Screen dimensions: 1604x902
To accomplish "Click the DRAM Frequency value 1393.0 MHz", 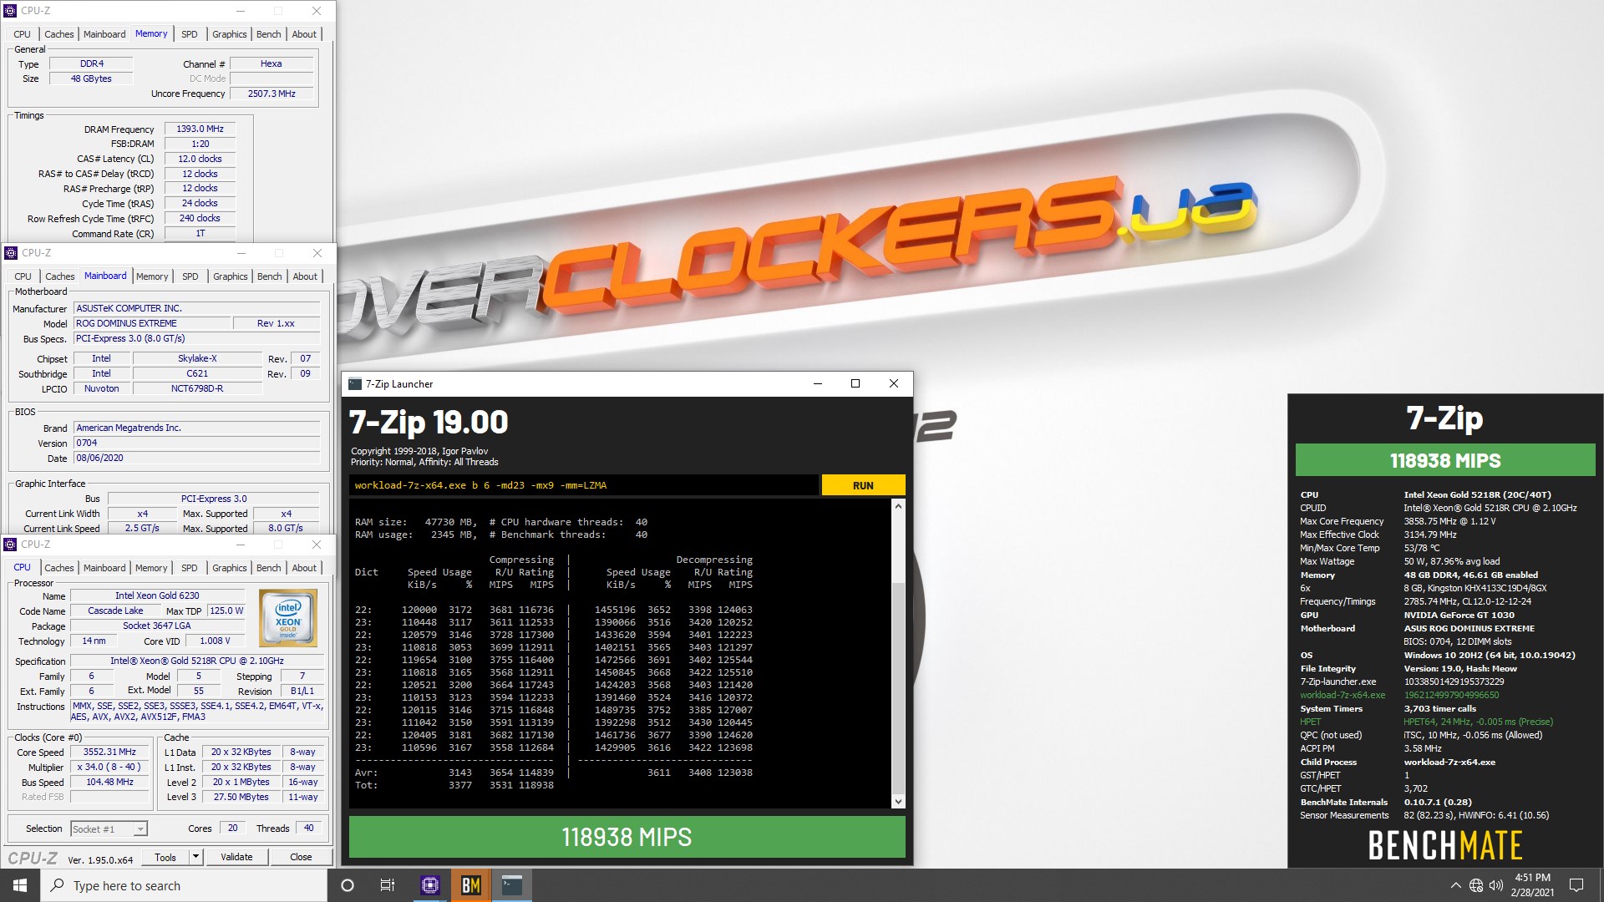I will (200, 129).
